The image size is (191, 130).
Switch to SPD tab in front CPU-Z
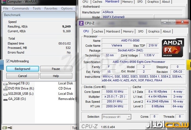141,31
